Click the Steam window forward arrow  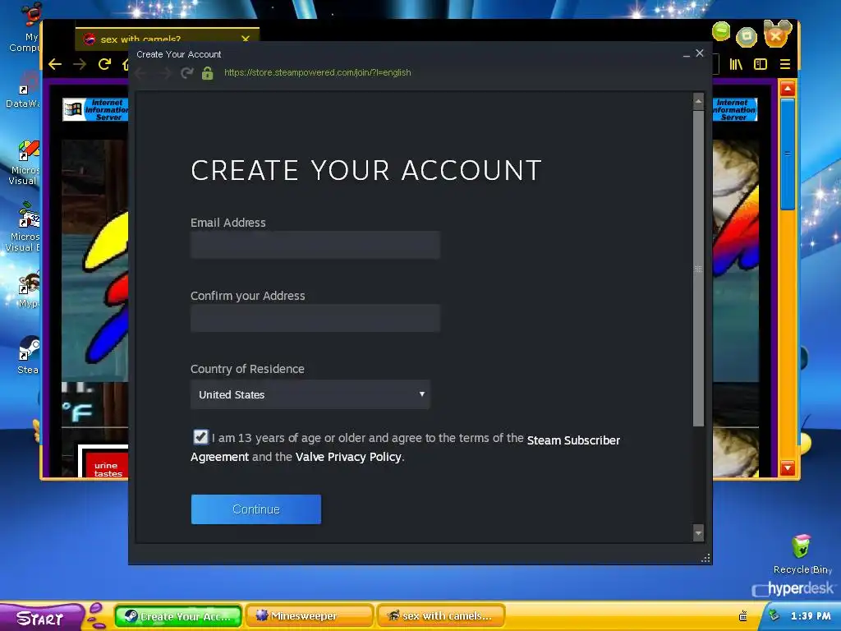tap(164, 72)
